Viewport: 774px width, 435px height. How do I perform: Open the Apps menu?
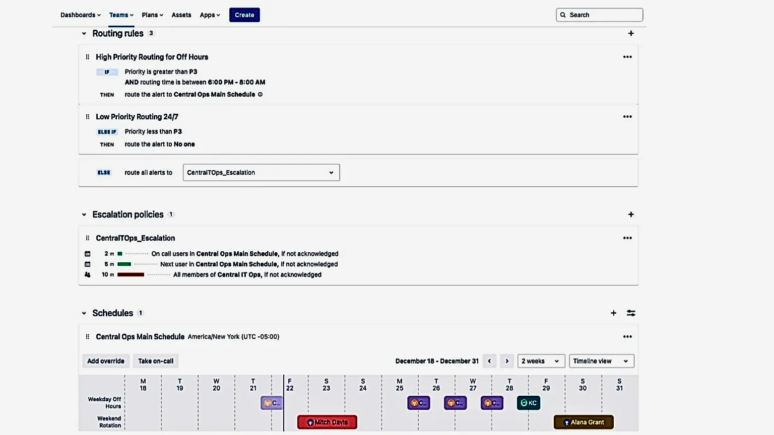[x=210, y=15]
